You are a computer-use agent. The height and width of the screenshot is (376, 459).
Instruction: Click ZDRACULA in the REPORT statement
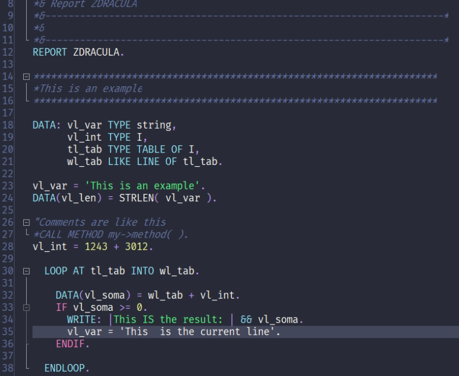click(96, 52)
